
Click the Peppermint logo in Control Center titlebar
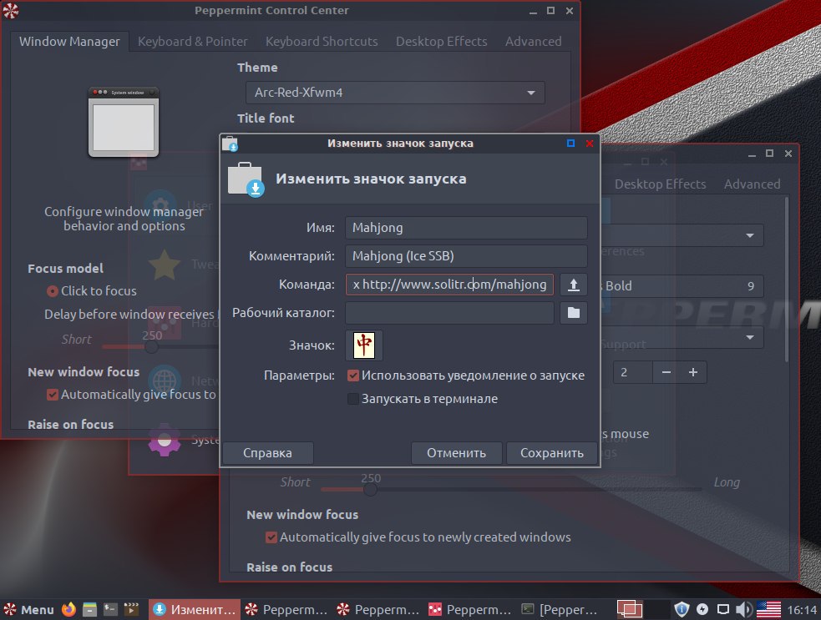(11, 11)
